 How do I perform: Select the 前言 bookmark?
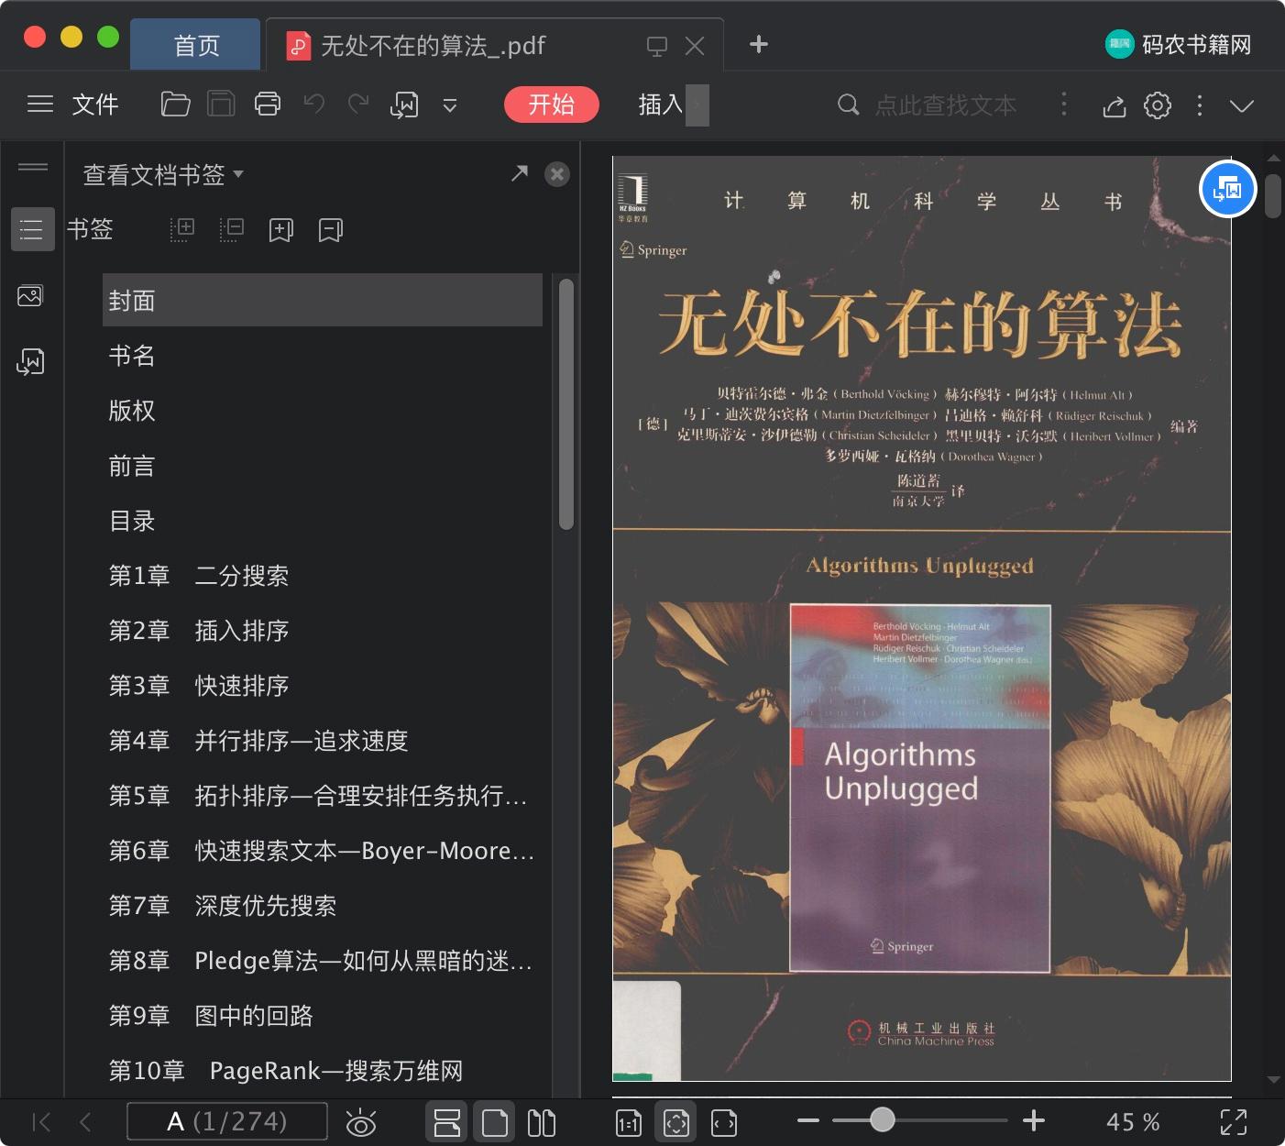(x=323, y=466)
